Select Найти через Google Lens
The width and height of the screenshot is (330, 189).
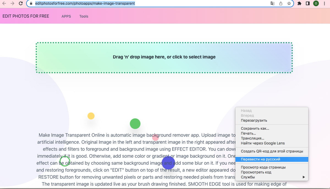[272, 143]
